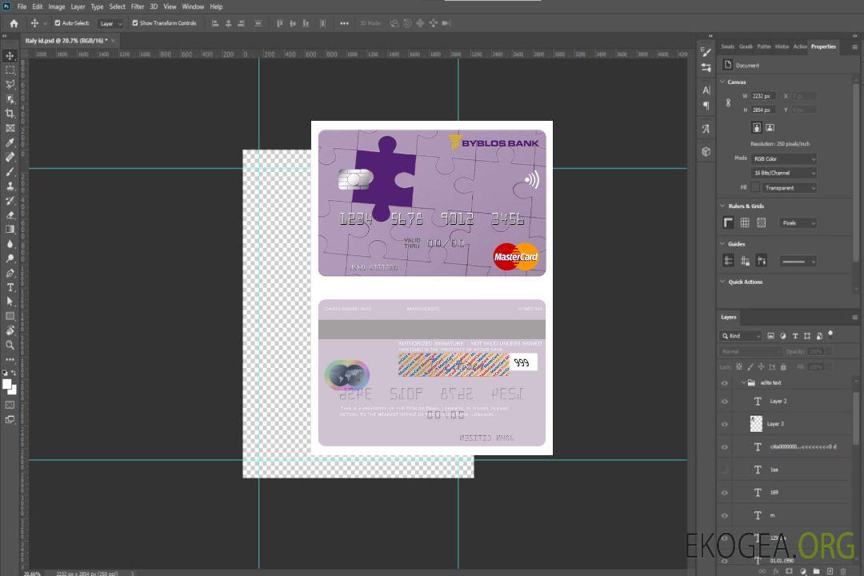Select the Rectangle shape tool
Viewport: 864px width, 576px height.
click(10, 316)
